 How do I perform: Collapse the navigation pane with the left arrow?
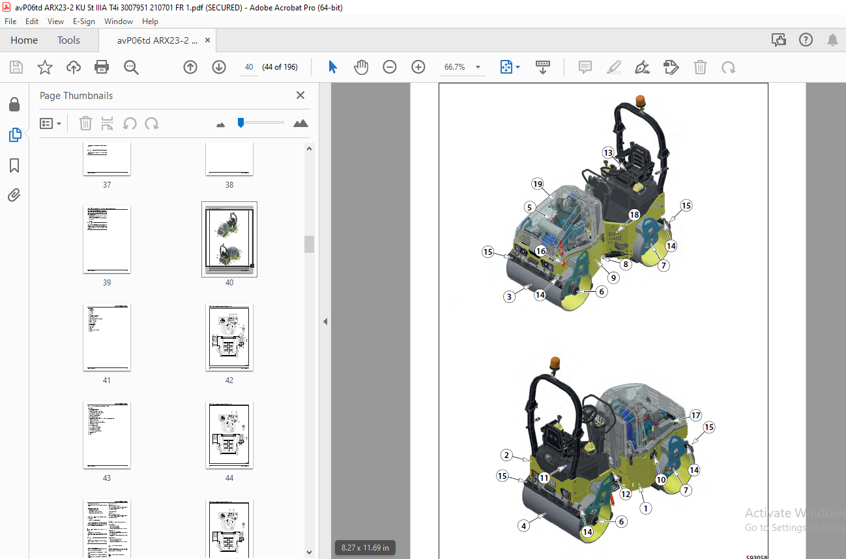[x=325, y=321]
